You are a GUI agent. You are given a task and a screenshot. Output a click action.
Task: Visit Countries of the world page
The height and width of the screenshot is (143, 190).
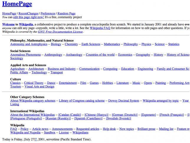click(x=100, y=55)
